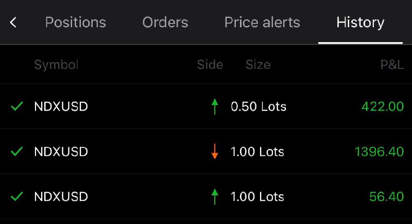Click orange sell arrow on 1396.40 trade
This screenshot has width=412, height=224.
coord(215,152)
